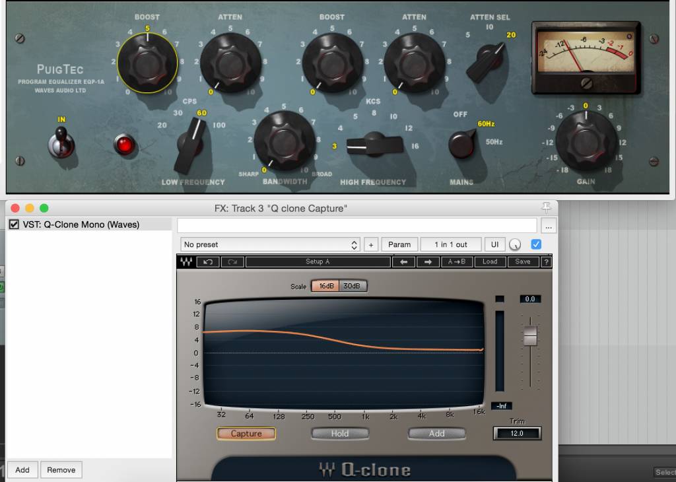Screen dimensions: 676x482
Task: Go to next preset with right arrow
Action: pyautogui.click(x=428, y=261)
